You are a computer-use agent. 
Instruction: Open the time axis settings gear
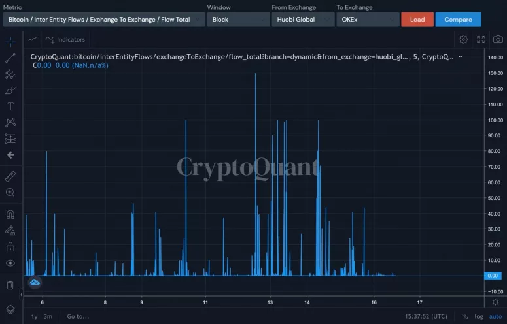click(x=495, y=302)
